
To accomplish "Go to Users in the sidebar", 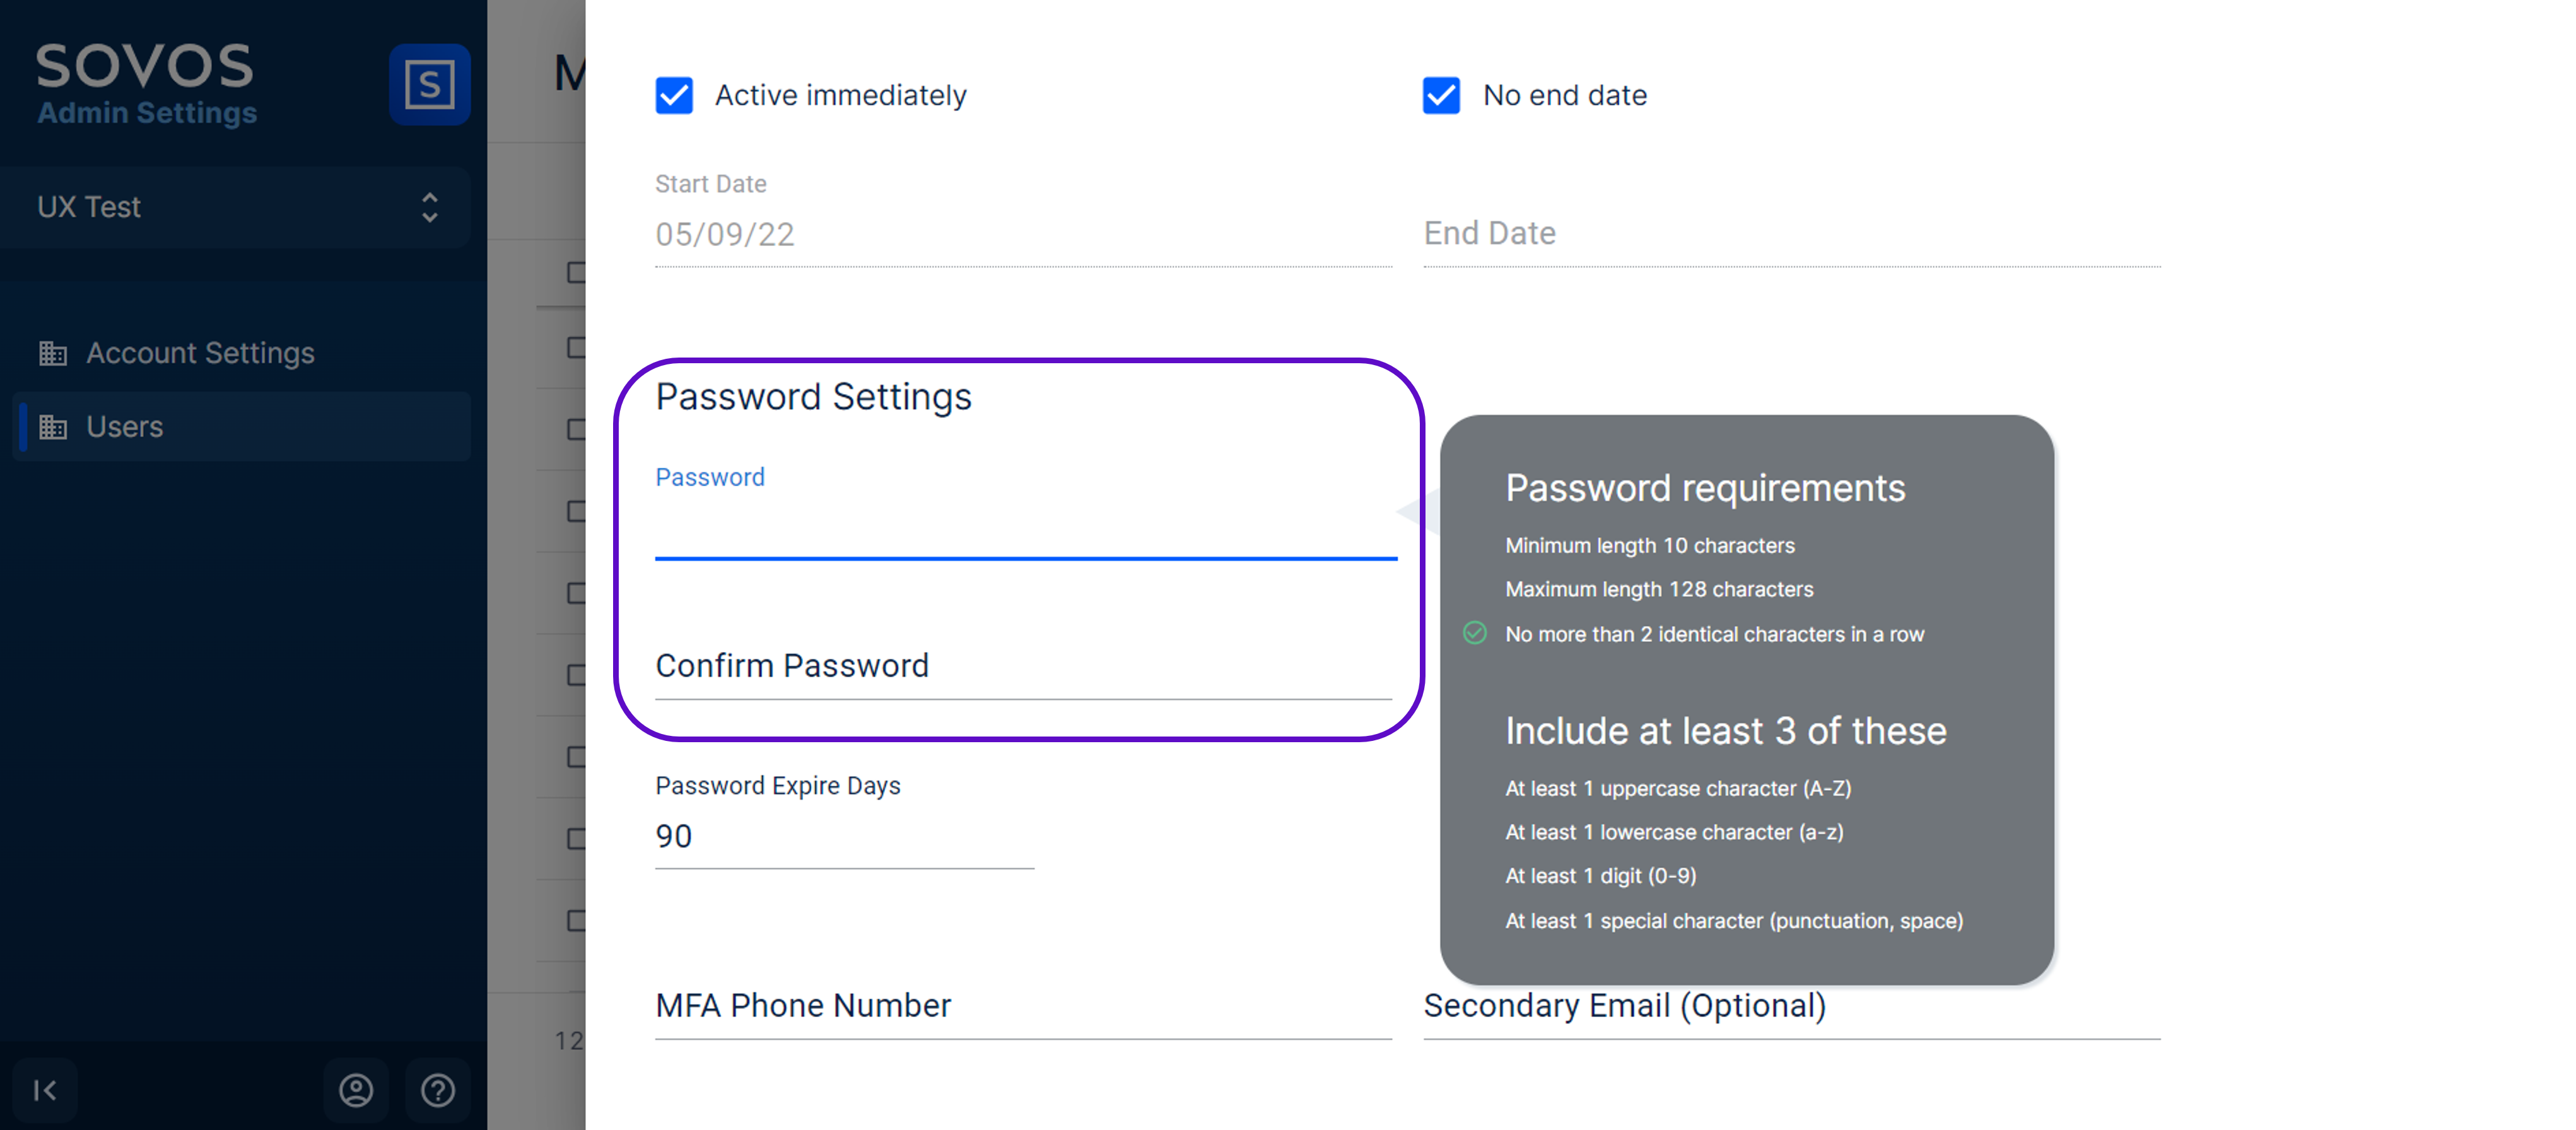I will point(124,427).
